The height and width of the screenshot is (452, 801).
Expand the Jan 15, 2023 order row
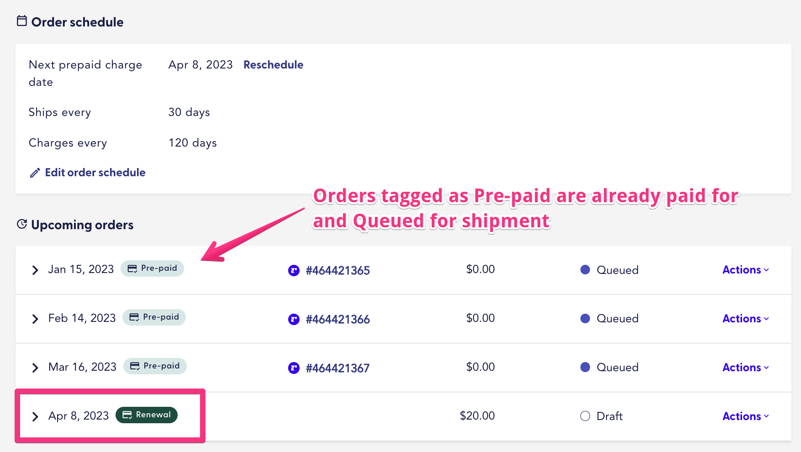point(35,270)
